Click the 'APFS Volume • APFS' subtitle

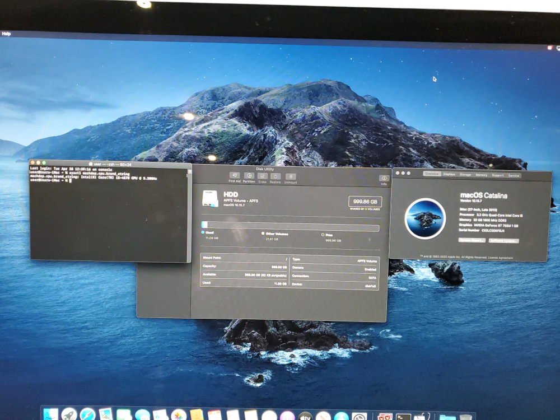241,200
